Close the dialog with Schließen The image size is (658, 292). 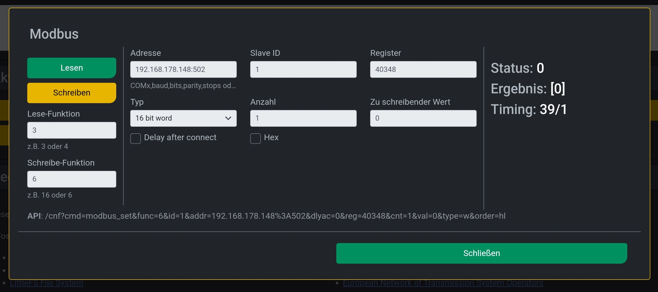[x=481, y=253]
